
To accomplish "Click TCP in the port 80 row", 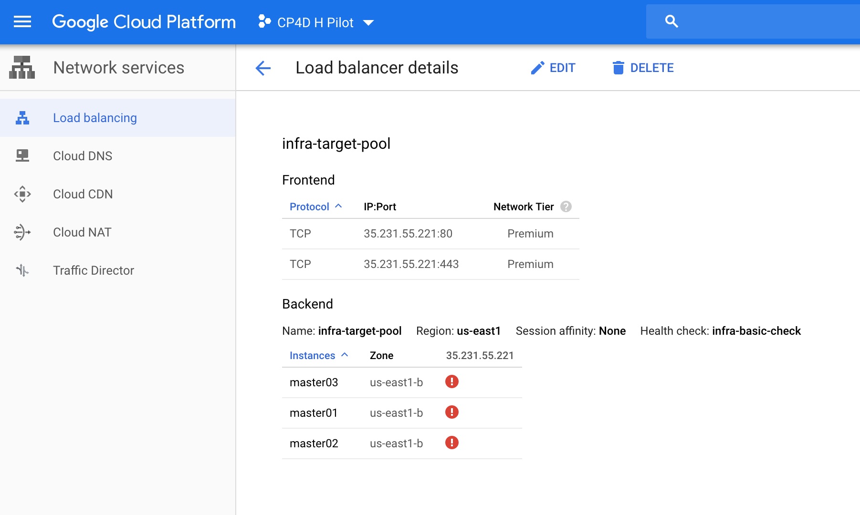I will 300,234.
